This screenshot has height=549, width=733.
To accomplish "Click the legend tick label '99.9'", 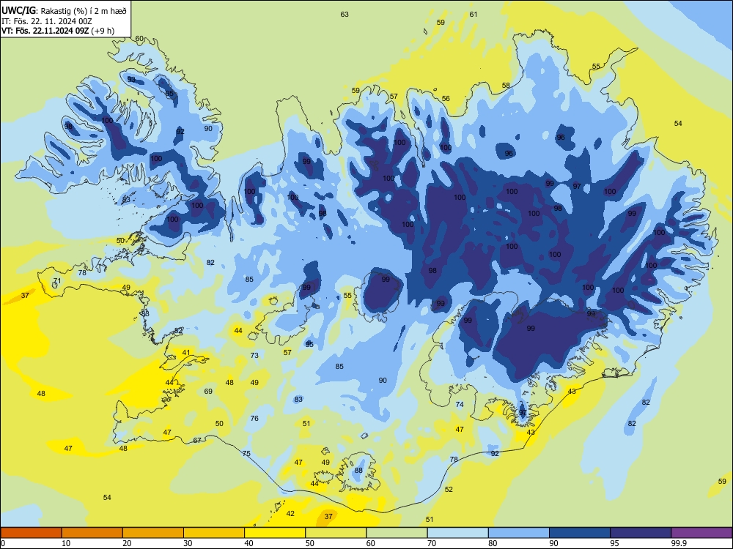I will 679,543.
